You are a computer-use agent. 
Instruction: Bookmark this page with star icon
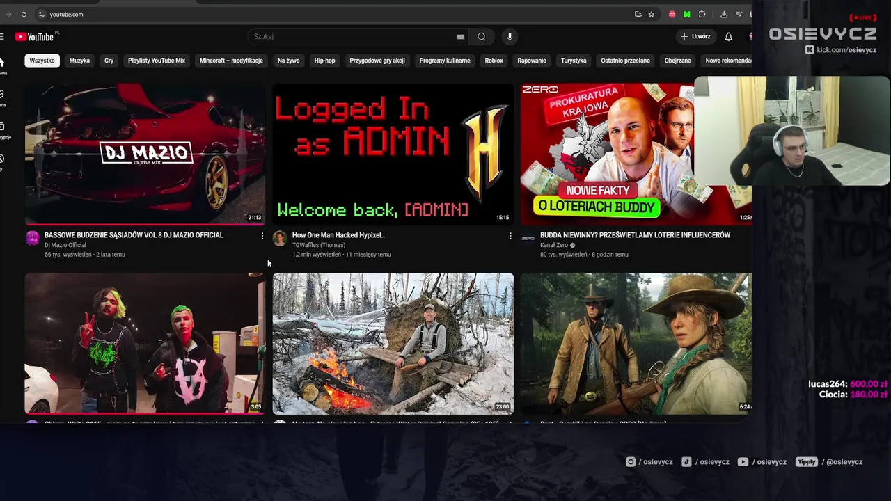pyautogui.click(x=652, y=14)
